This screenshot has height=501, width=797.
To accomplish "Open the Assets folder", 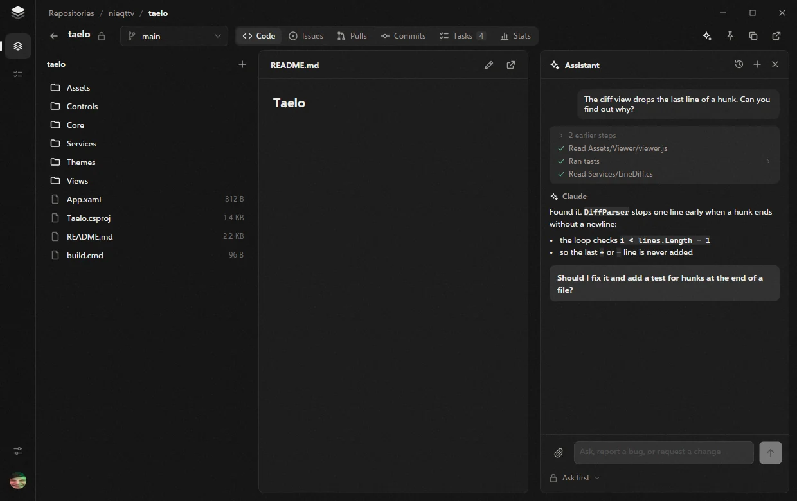I will [147, 87].
